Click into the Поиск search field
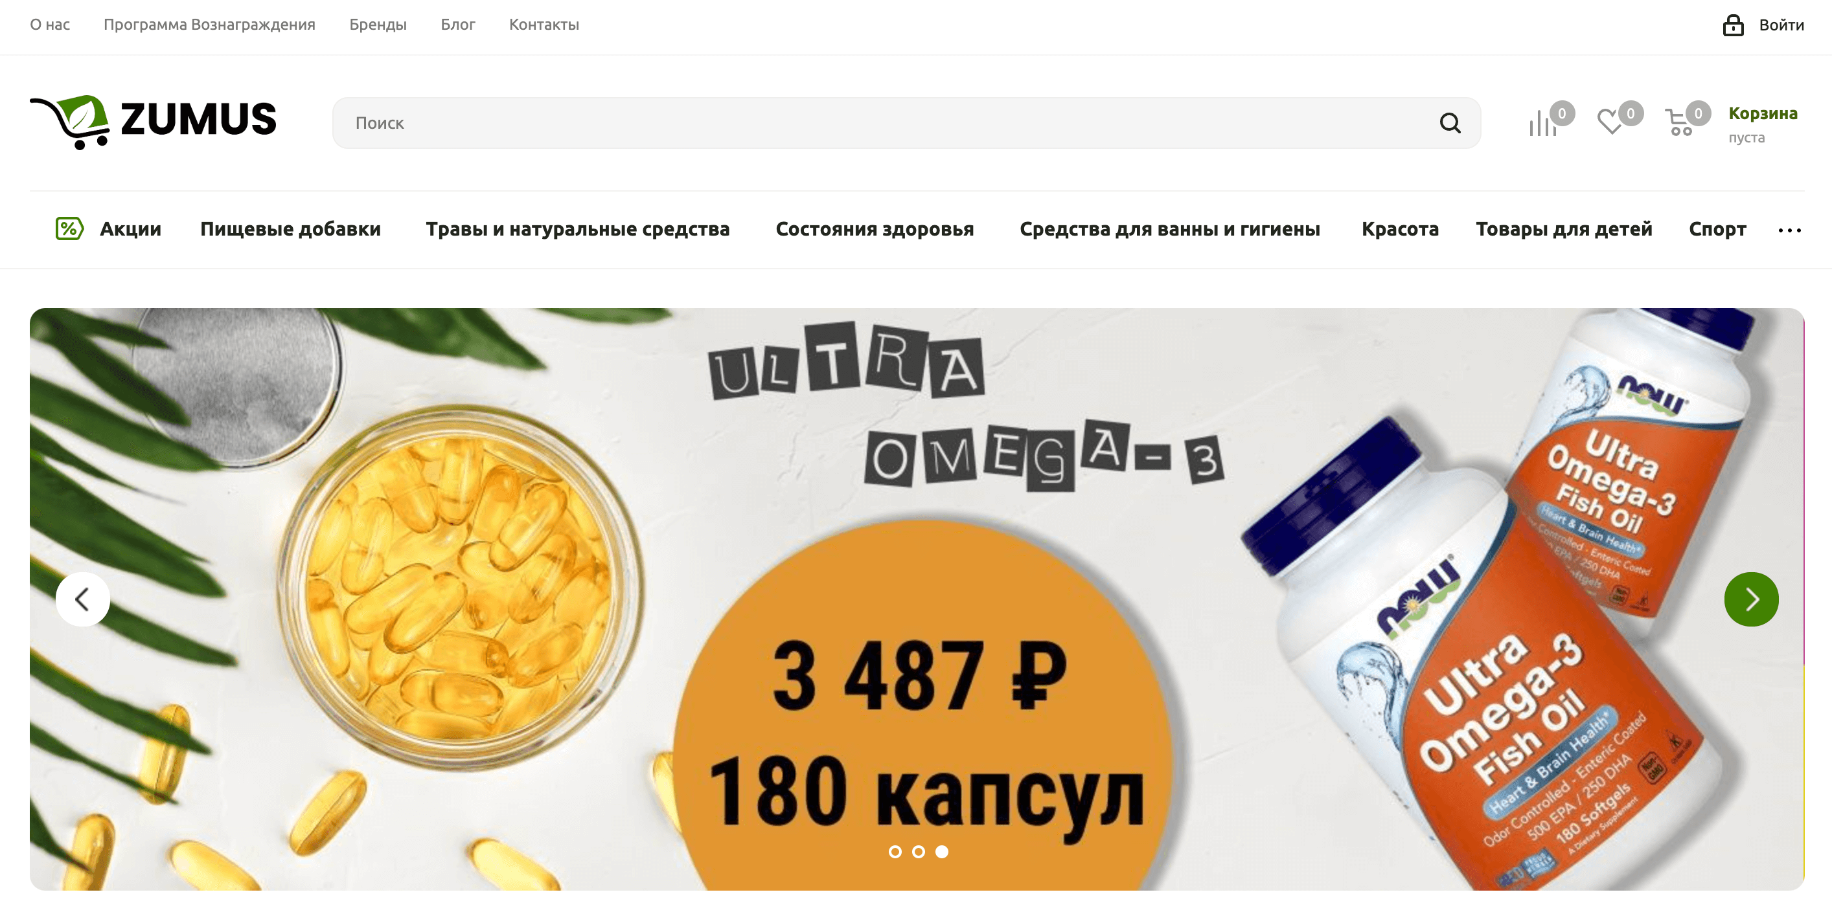Image resolution: width=1832 pixels, height=923 pixels. 882,123
